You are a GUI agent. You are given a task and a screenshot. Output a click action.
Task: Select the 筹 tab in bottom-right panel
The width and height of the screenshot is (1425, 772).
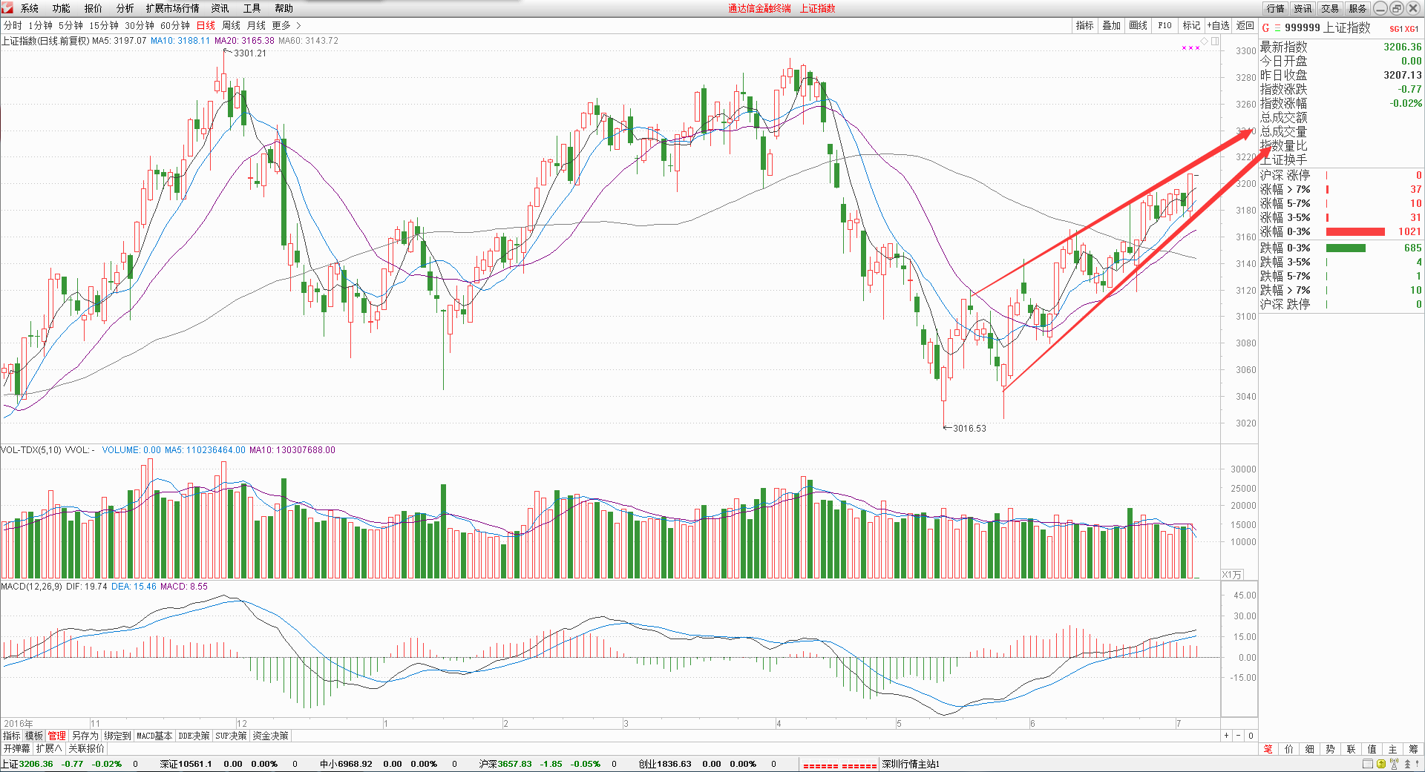coord(1414,749)
